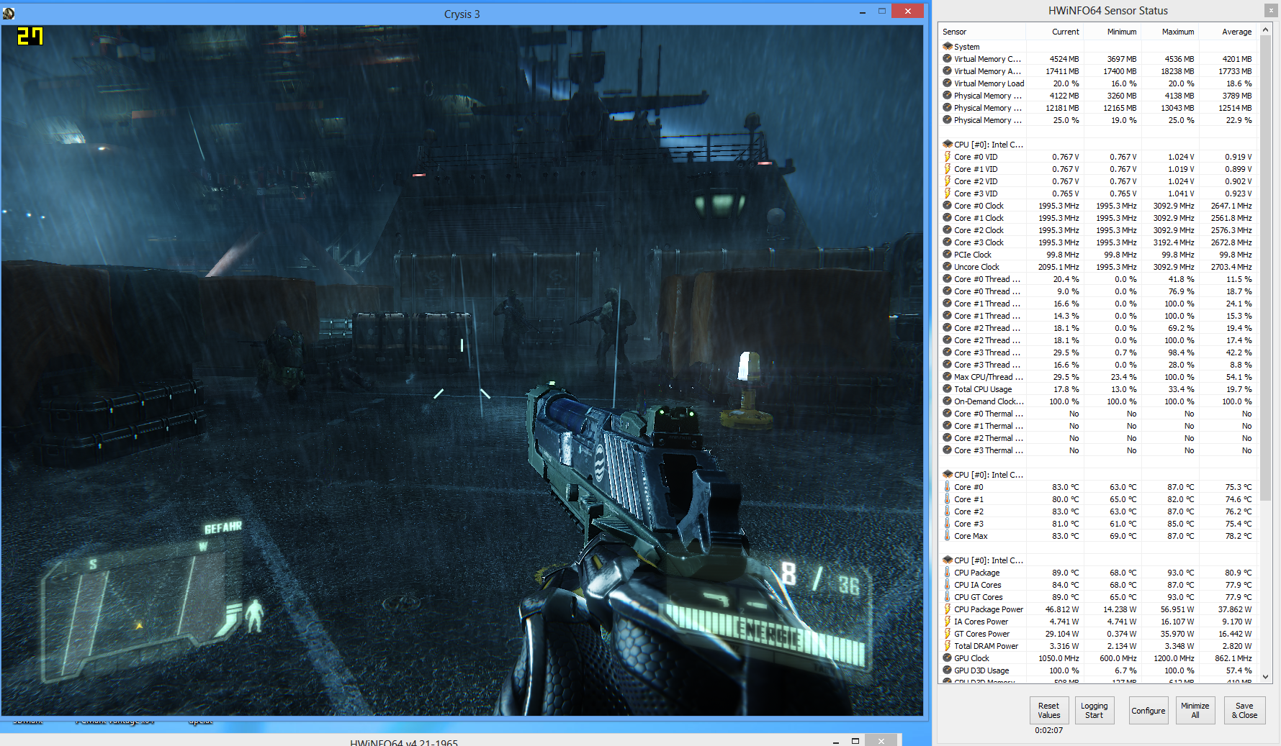Click the Virtual Memory Load sensor icon
This screenshot has width=1281, height=746.
(x=948, y=83)
